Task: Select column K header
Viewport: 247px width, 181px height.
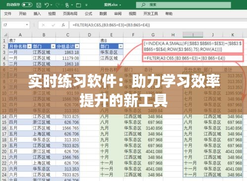Action: 233,35
